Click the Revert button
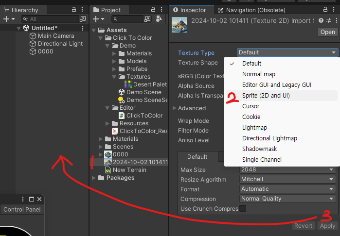 (x=303, y=226)
